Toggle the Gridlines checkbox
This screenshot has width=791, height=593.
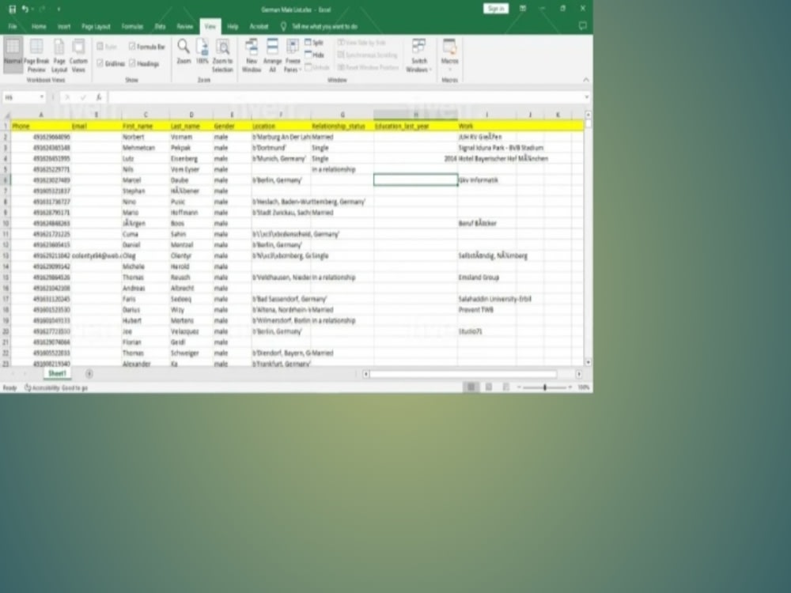point(111,63)
